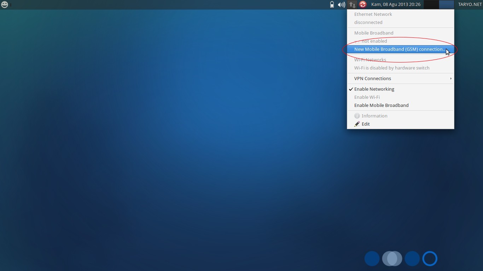Open the volume speaker icon
The height and width of the screenshot is (271, 483).
click(x=341, y=5)
